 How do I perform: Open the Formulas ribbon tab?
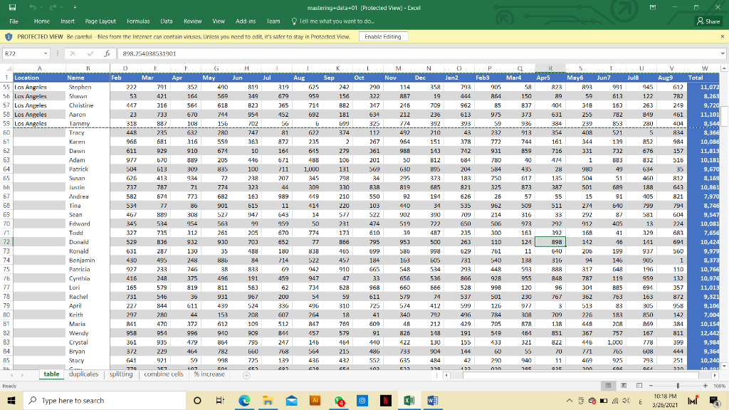pyautogui.click(x=137, y=21)
